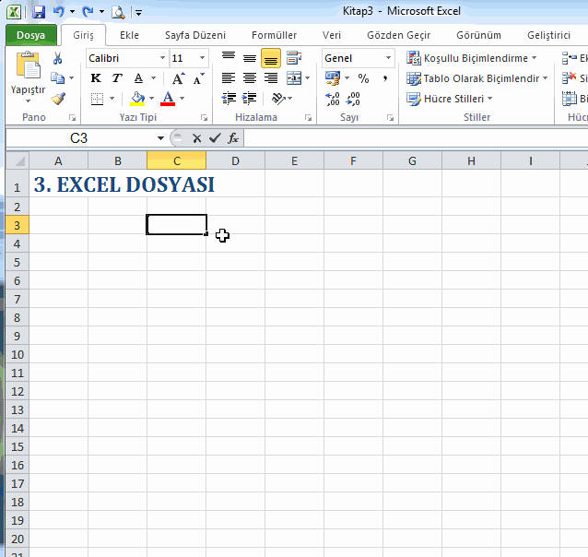Screen dimensions: 588x557
Task: Open the Calibri font name dropdown
Action: coord(162,58)
